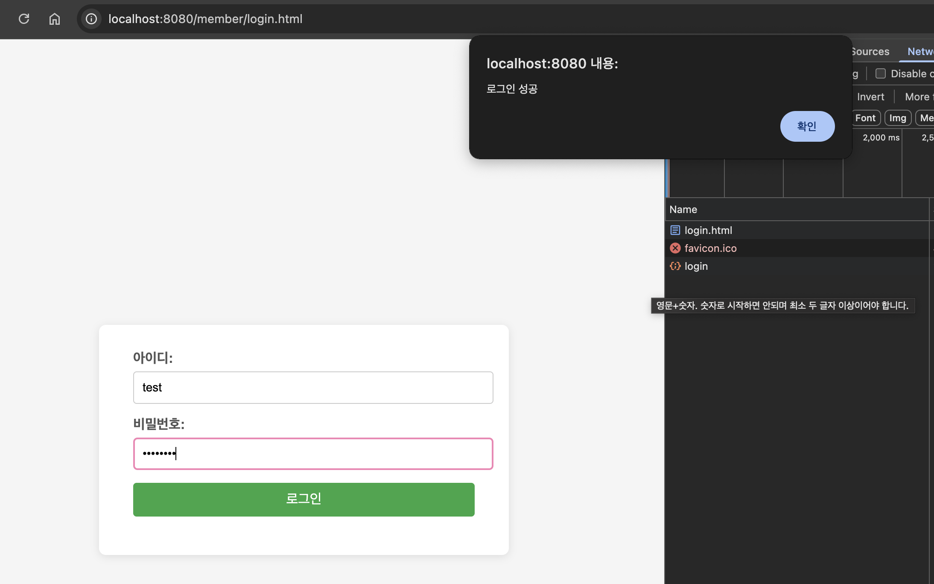Image resolution: width=934 pixels, height=584 pixels.
Task: Click the login.html document icon
Action: tap(675, 230)
